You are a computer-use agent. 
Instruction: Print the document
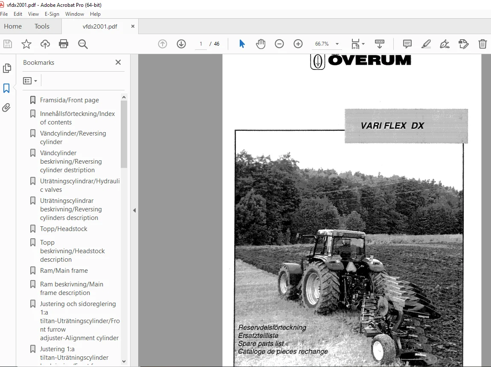64,44
